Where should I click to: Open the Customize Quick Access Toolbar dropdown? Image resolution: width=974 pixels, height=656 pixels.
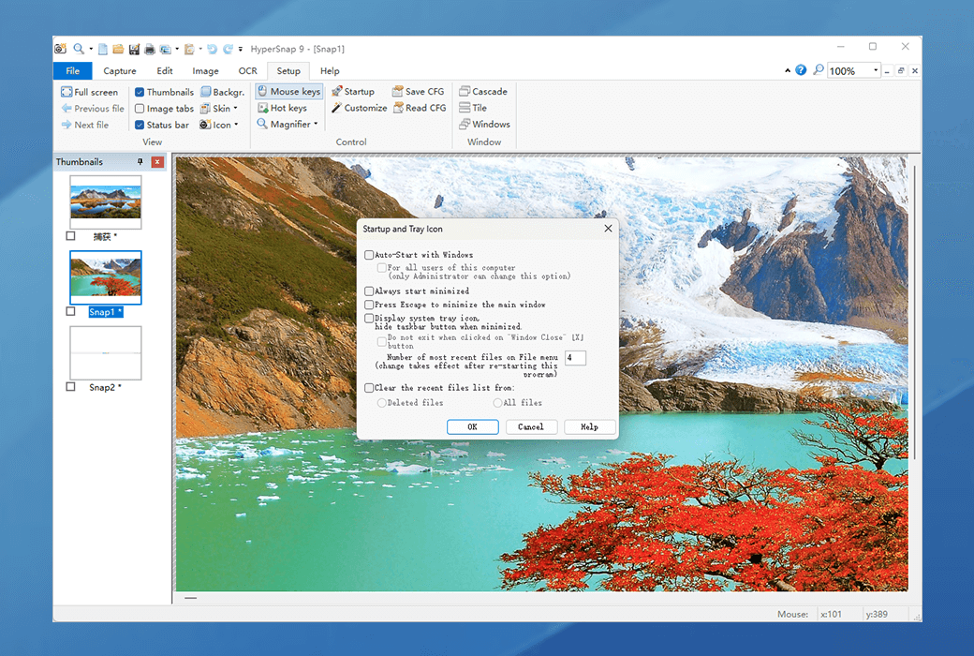[x=241, y=49]
